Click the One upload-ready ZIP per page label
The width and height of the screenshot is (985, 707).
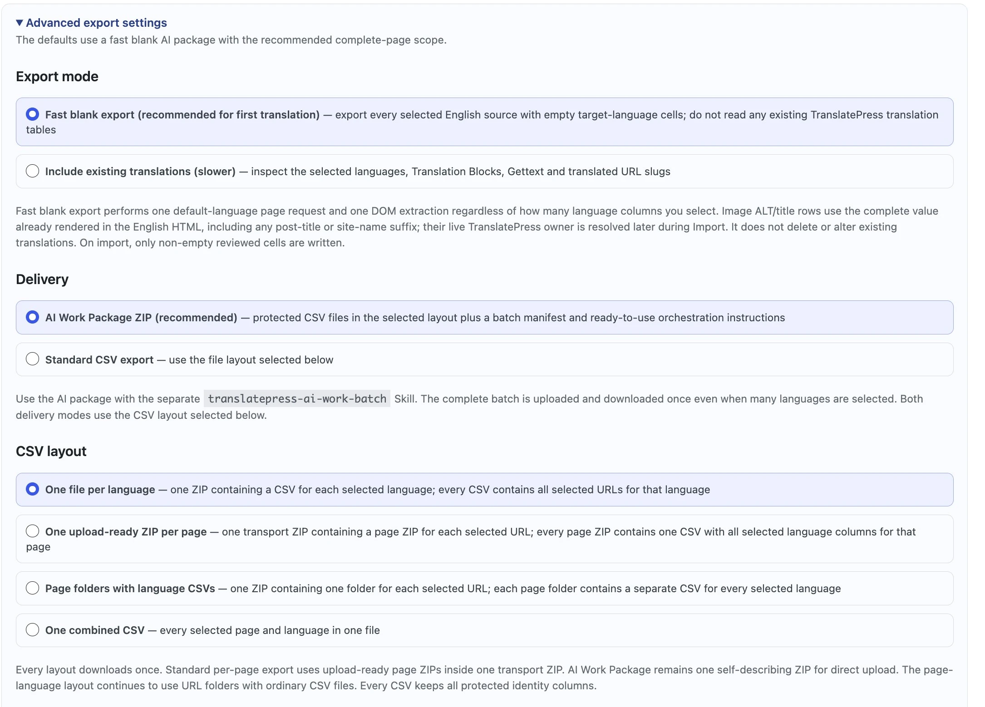click(x=126, y=532)
